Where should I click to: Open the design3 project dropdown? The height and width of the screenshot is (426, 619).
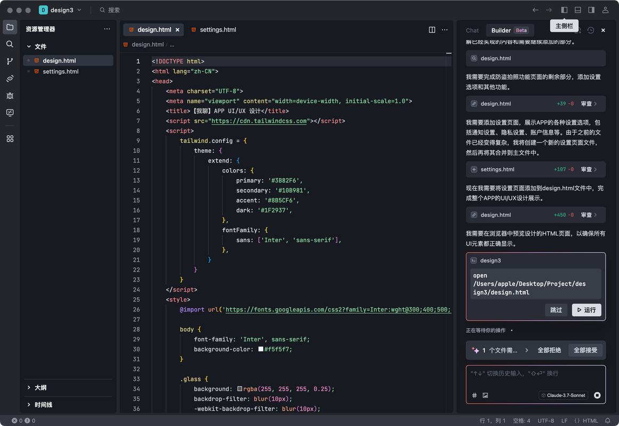tap(60, 10)
